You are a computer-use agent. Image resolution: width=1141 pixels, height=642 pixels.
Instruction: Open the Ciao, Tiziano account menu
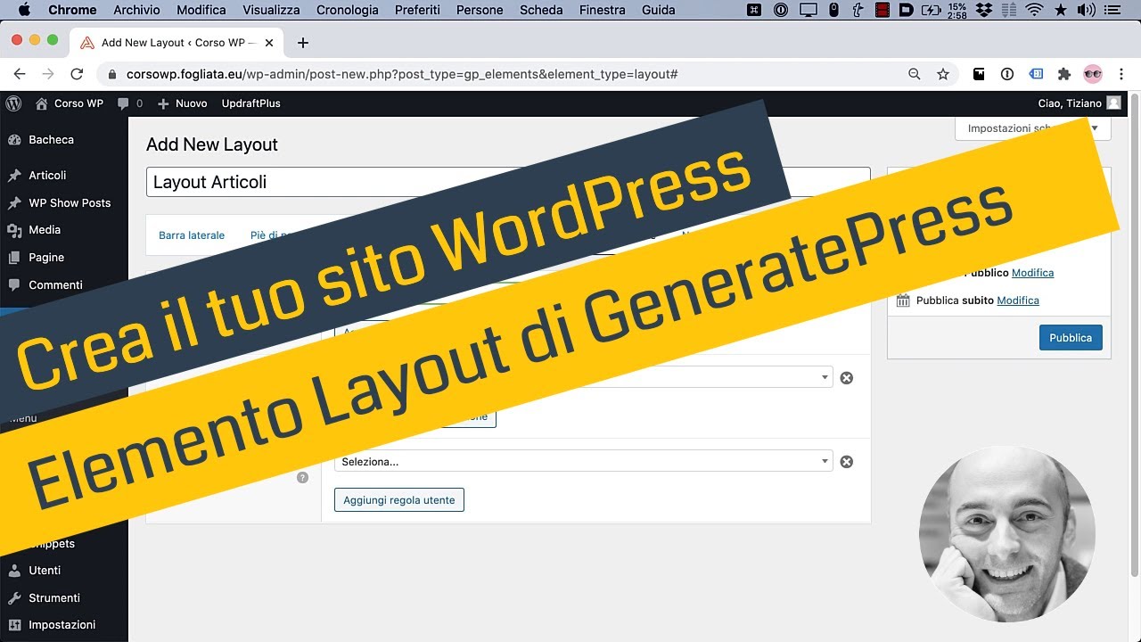coord(1079,103)
